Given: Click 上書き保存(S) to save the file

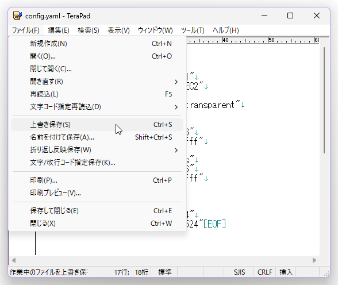Looking at the screenshot, I should [x=98, y=125].
